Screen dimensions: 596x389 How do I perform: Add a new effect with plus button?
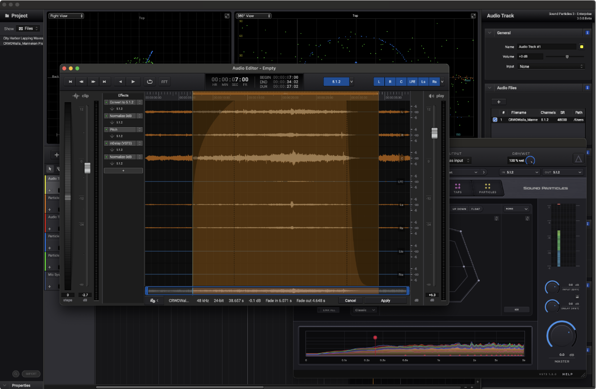pos(123,170)
